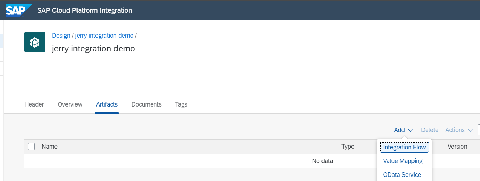This screenshot has height=181, width=480.
Task: Follow the Design breadcrumb link
Action: [x=61, y=36]
